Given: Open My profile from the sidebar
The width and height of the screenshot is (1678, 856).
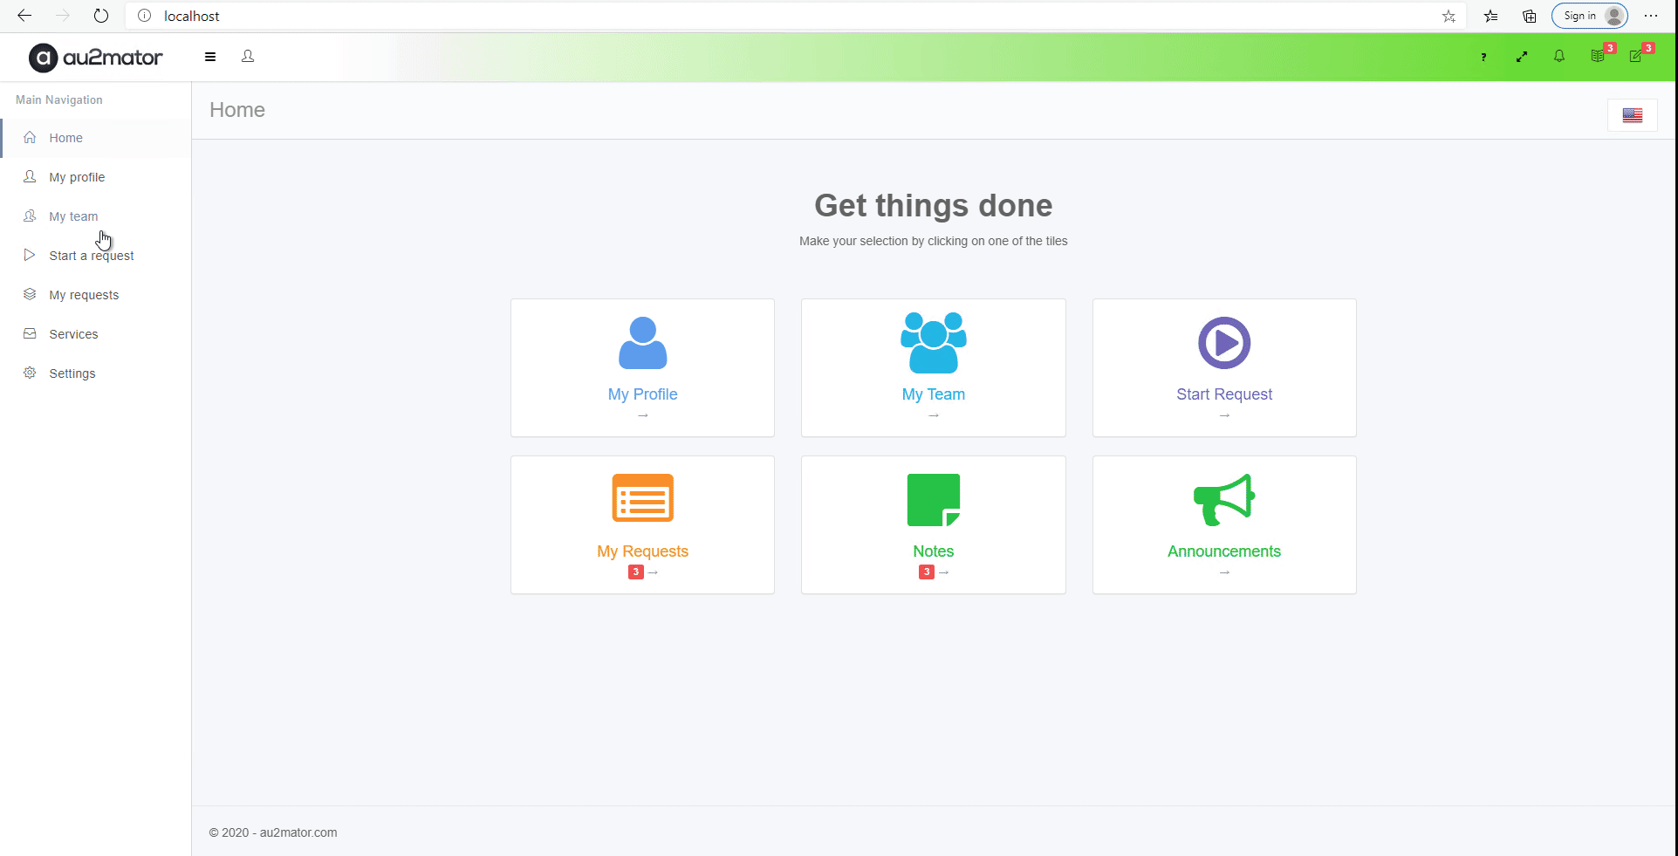Looking at the screenshot, I should (x=77, y=177).
